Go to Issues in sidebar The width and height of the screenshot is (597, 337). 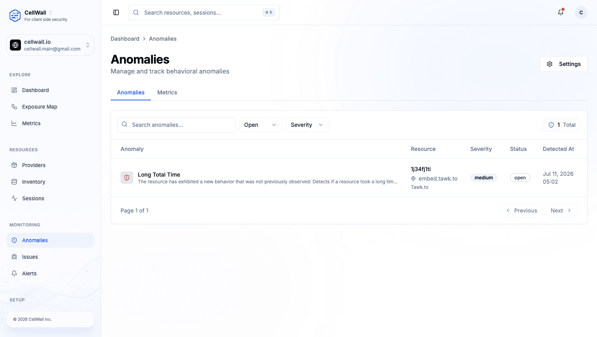50,257
